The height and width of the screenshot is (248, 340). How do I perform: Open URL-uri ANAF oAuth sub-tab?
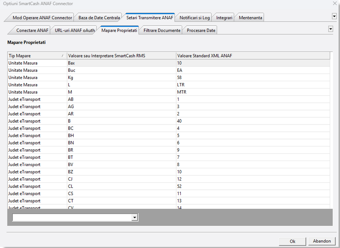point(75,30)
